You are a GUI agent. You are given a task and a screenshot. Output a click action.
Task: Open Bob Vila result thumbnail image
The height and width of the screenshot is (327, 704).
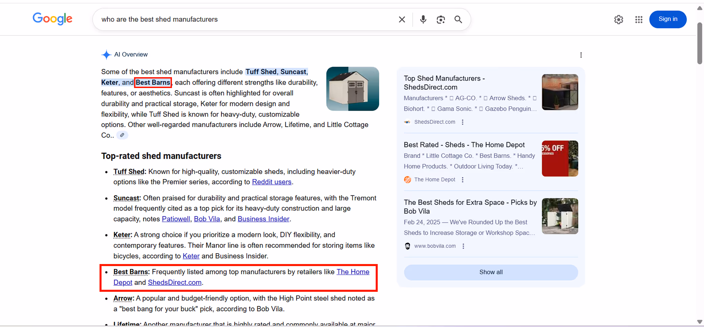(560, 216)
